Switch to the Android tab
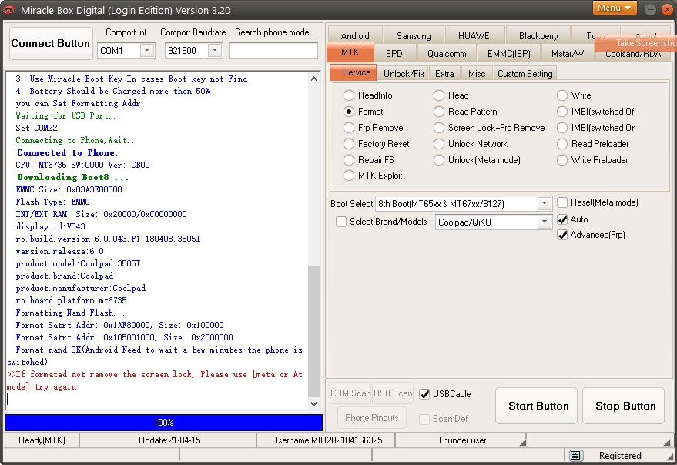The image size is (677, 465). point(355,35)
